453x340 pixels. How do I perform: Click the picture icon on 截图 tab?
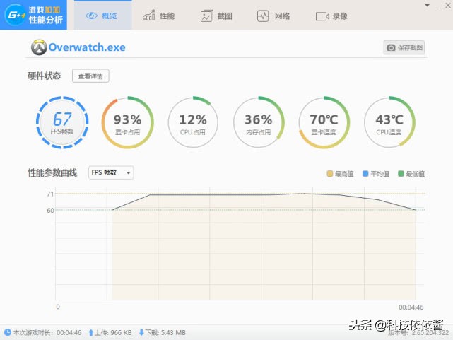[206, 16]
